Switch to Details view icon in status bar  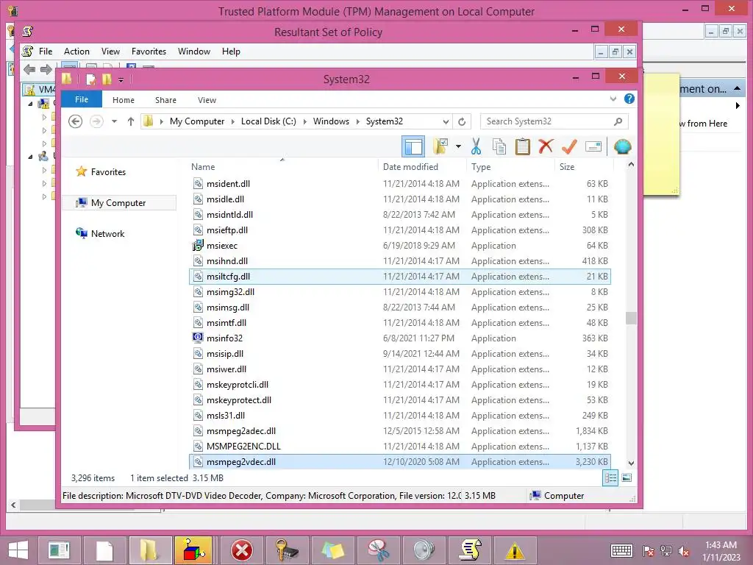[610, 478]
